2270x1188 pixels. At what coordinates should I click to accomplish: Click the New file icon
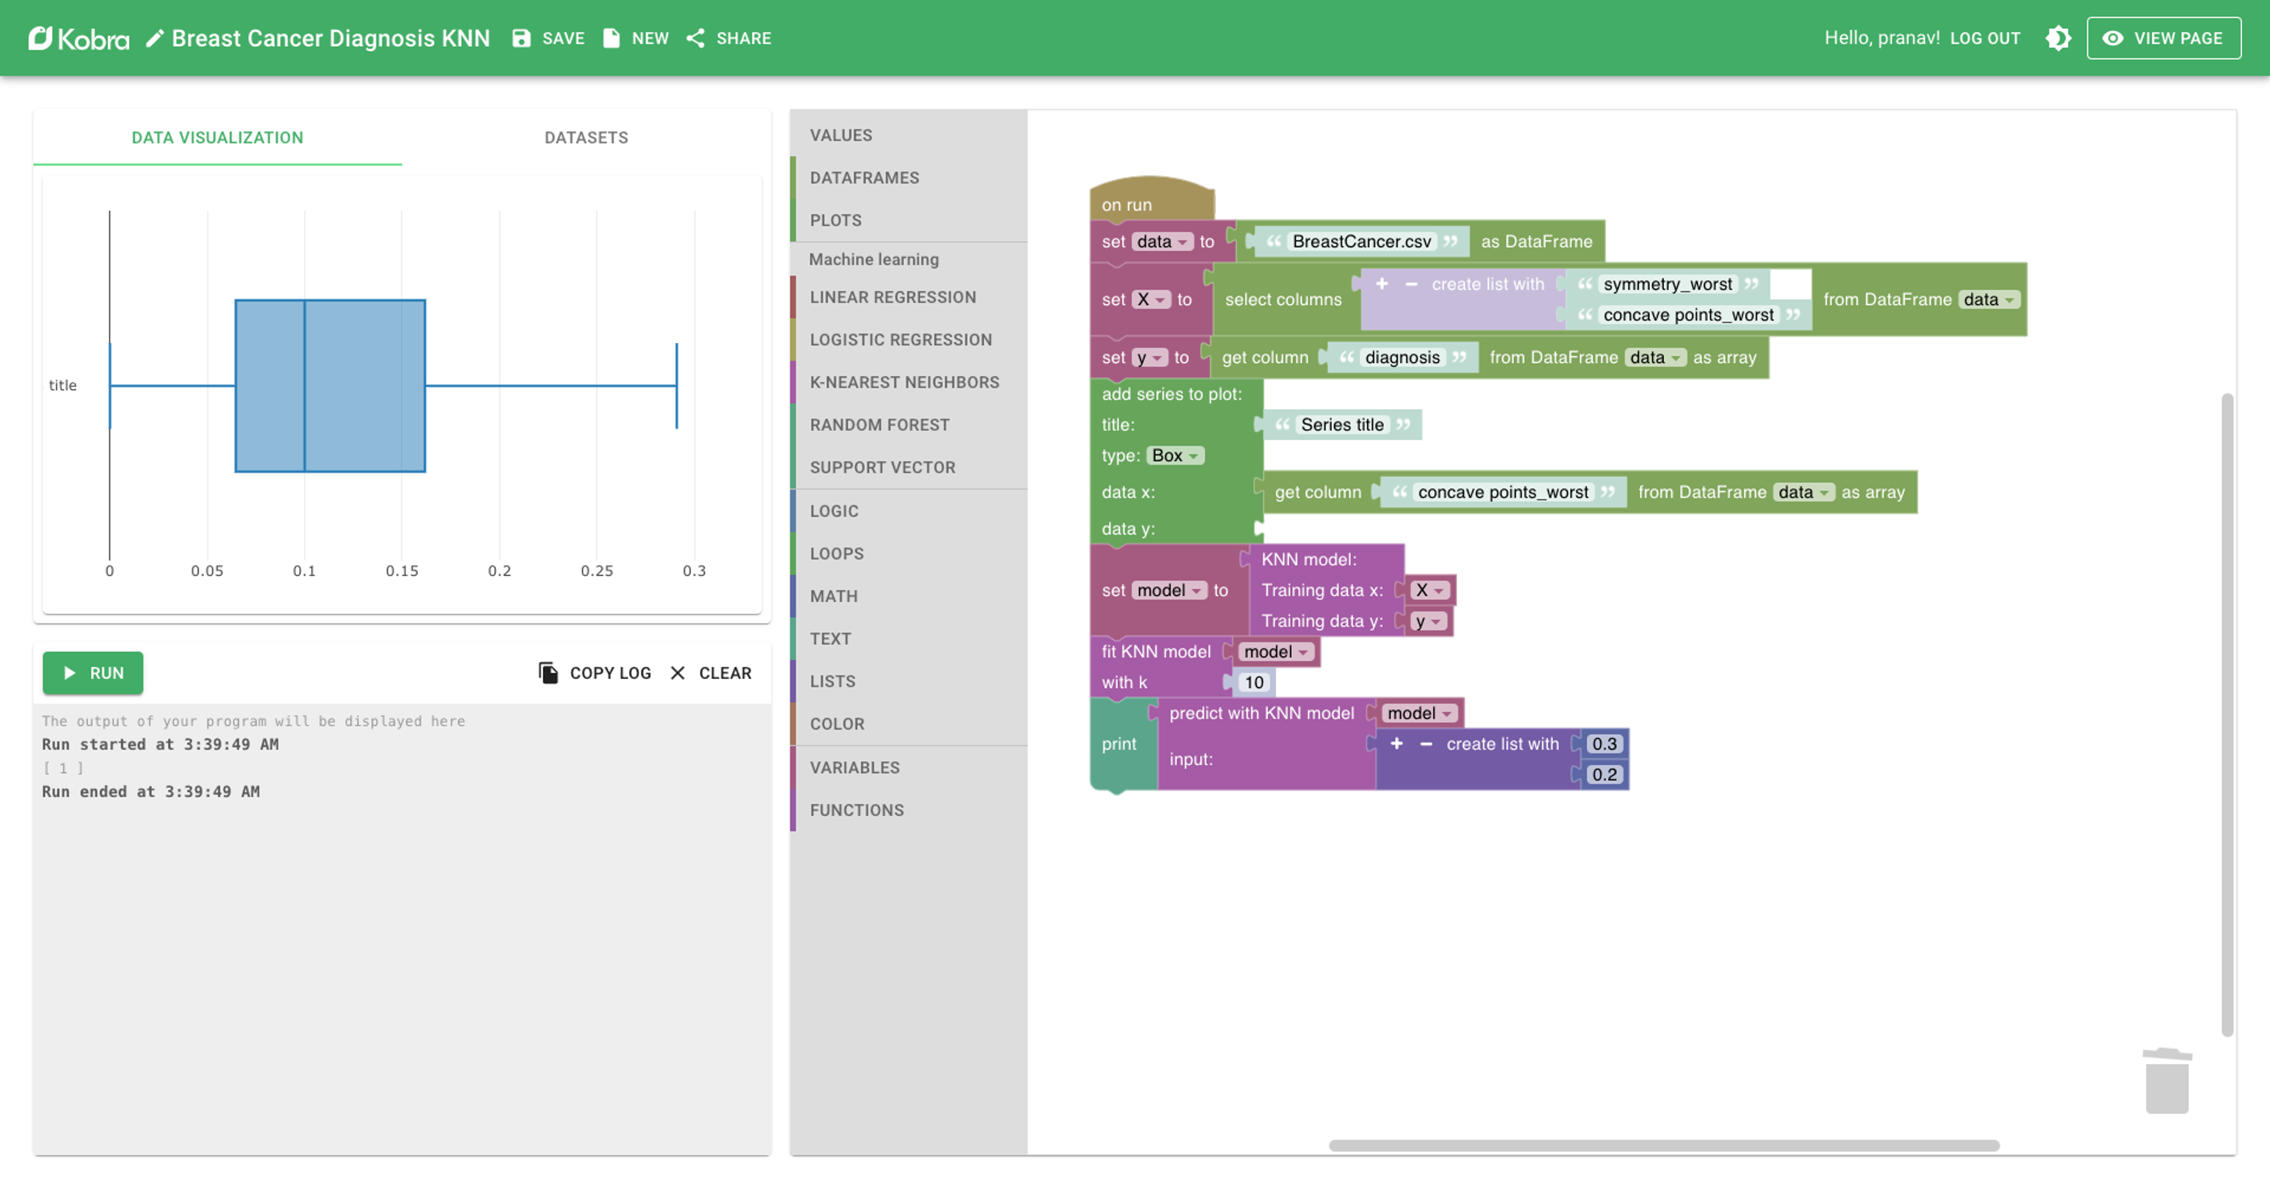[611, 38]
